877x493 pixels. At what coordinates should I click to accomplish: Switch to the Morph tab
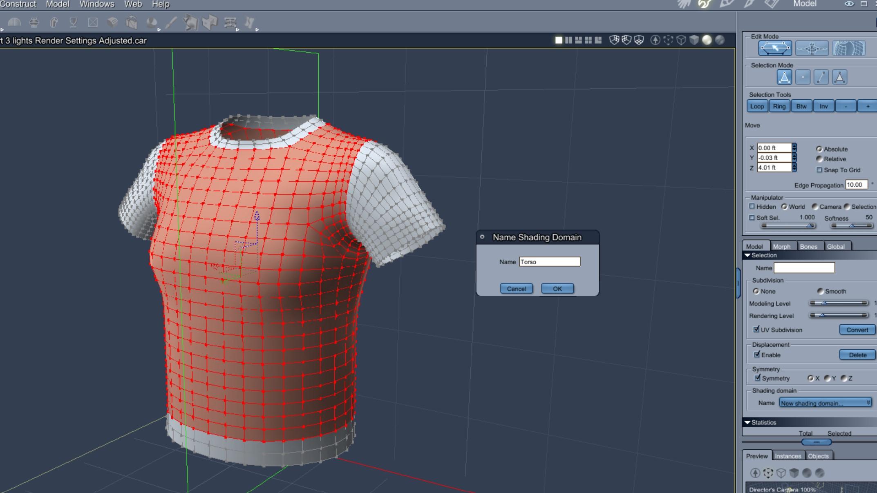coord(781,246)
